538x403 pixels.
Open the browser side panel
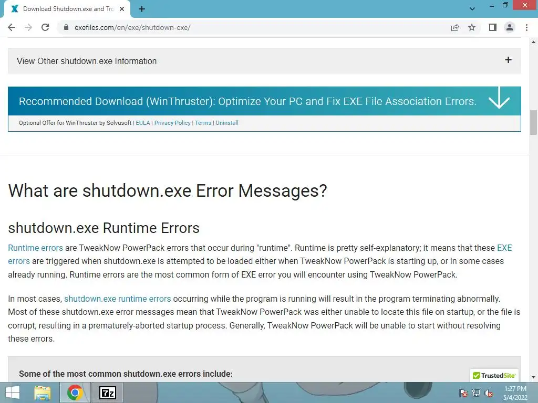[493, 27]
